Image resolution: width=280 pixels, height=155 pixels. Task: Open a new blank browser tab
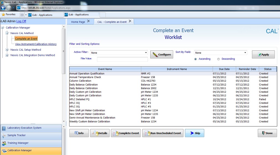pos(103,15)
